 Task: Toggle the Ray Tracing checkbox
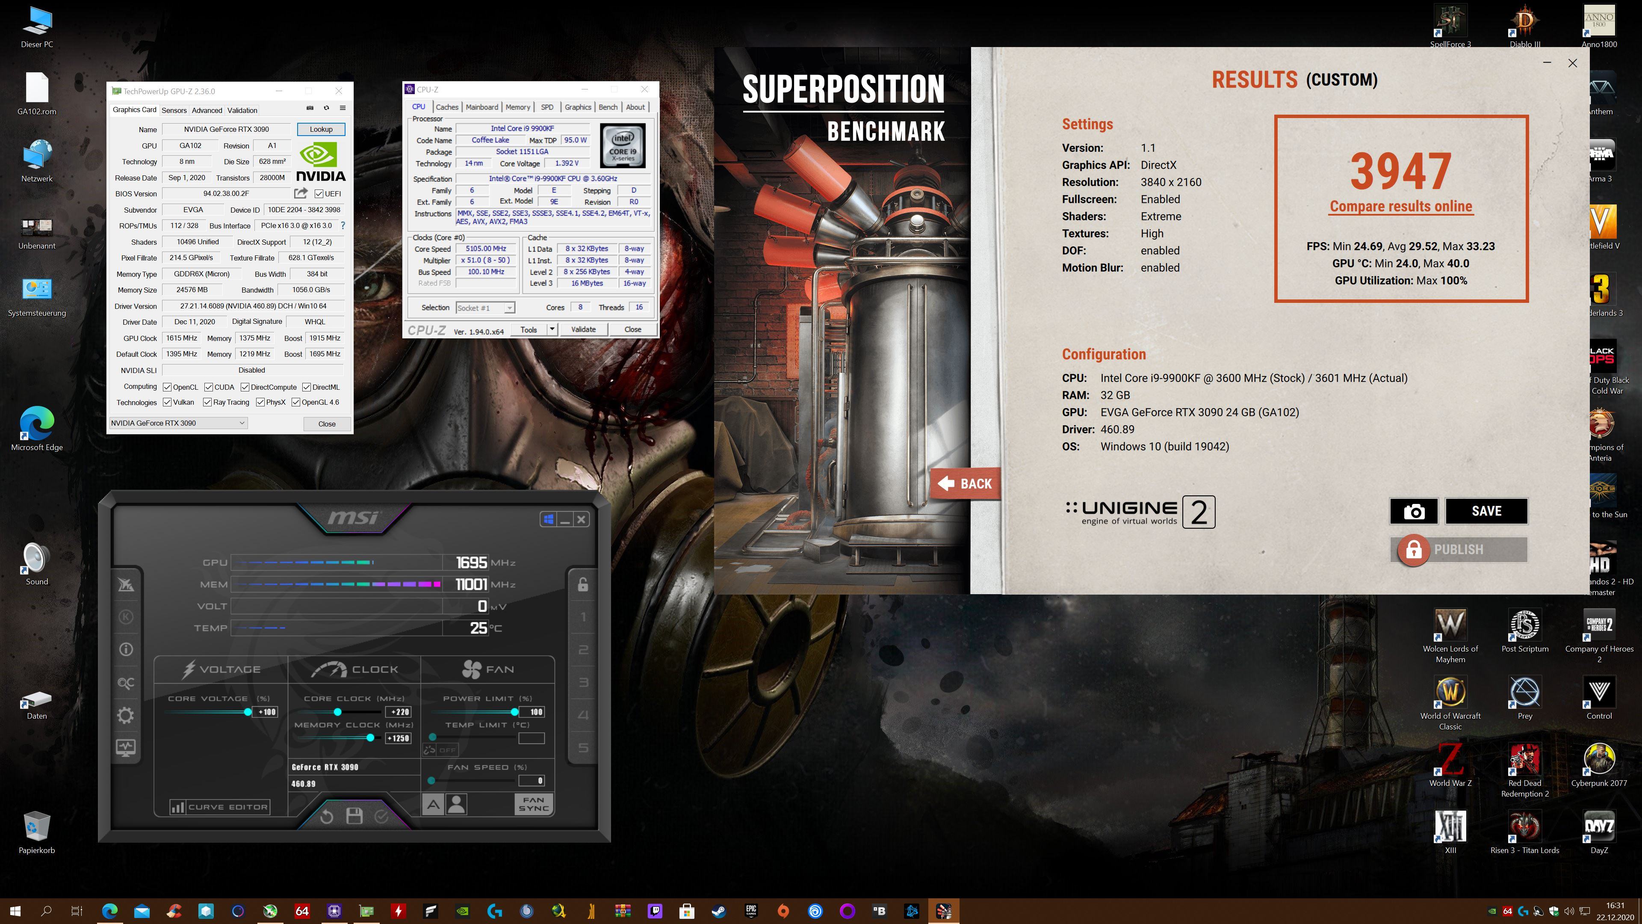(x=207, y=403)
